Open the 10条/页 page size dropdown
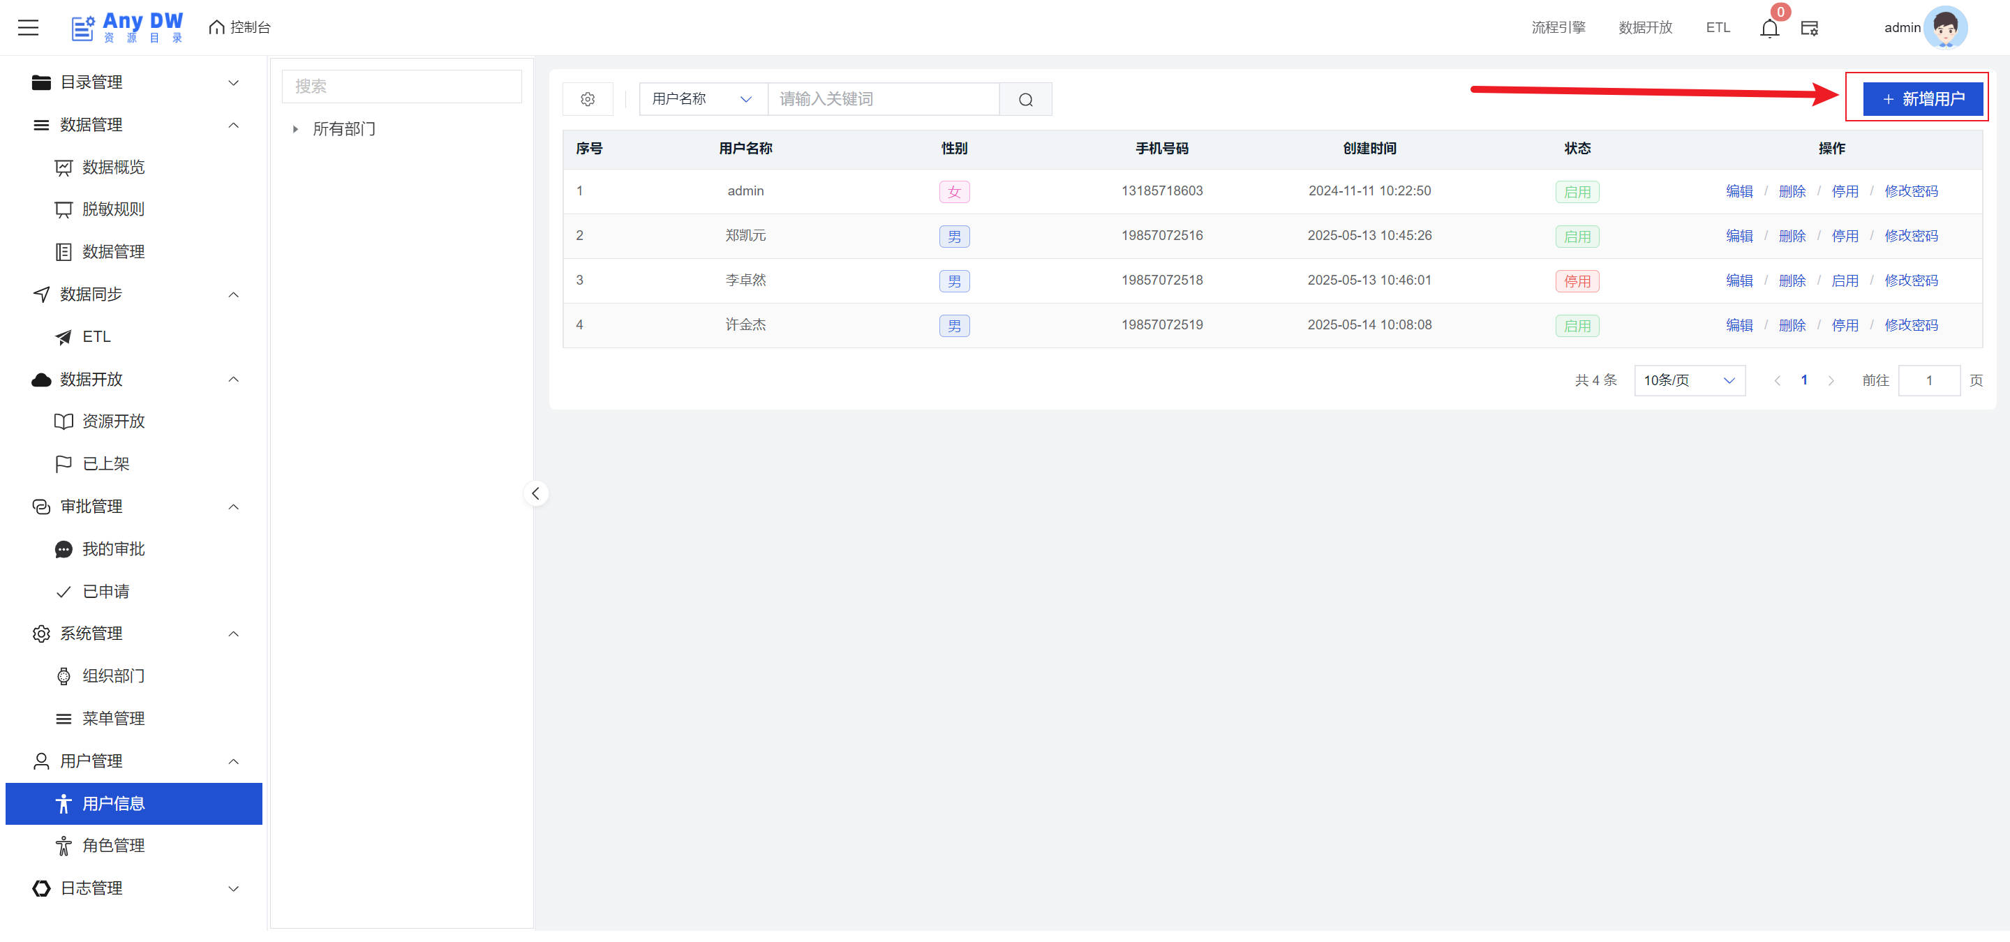Image resolution: width=2010 pixels, height=942 pixels. [1688, 380]
